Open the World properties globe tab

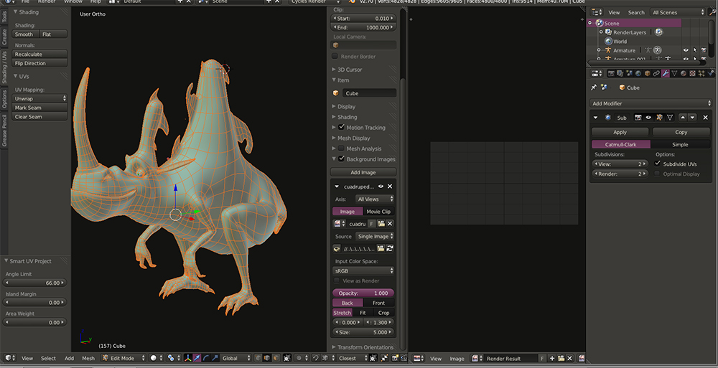pos(638,73)
